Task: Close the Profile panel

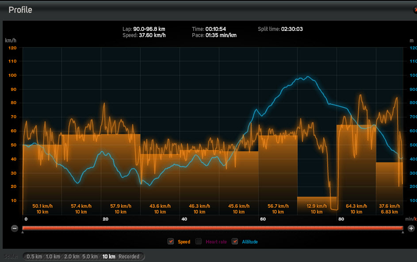Action: point(415,10)
